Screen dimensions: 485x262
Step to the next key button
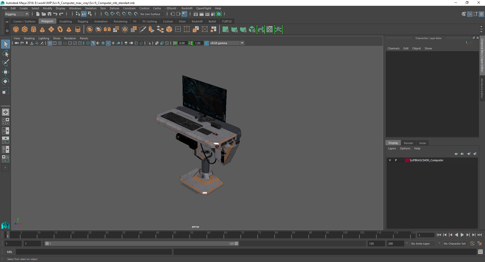pos(468,235)
